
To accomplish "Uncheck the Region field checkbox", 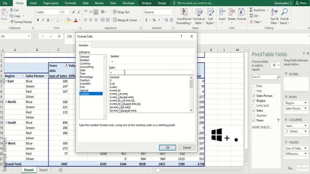I will point(254,101).
